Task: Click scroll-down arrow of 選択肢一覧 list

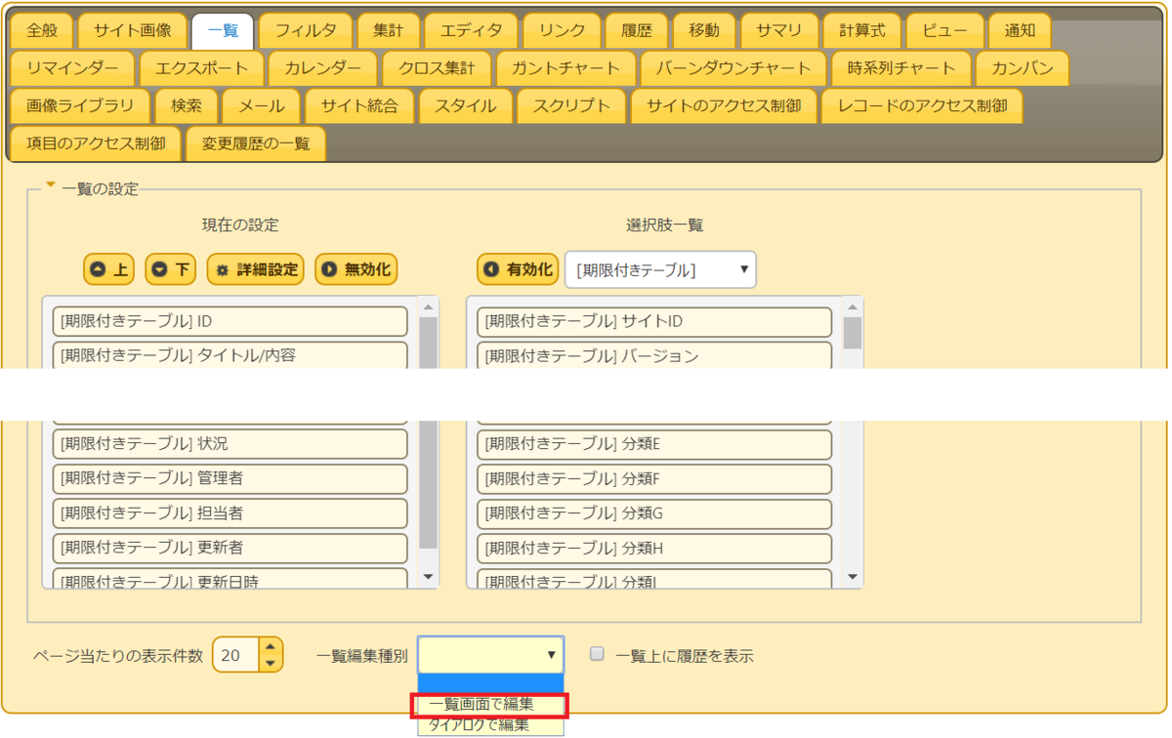Action: pos(853,577)
